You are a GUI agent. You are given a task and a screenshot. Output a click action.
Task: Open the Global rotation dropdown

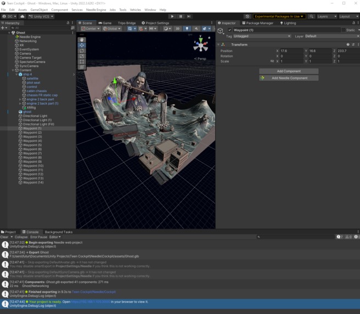[x=111, y=28]
